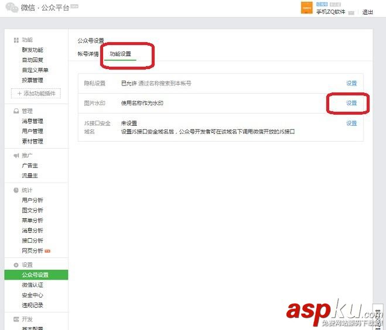Open 用户管理 in the sidebar
The image size is (386, 330).
(x=32, y=131)
